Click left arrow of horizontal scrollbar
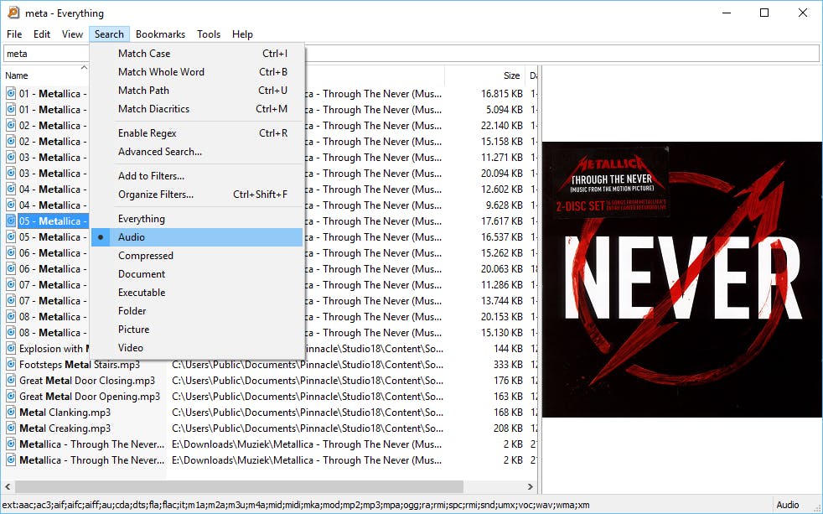This screenshot has width=823, height=514. tap(8, 486)
